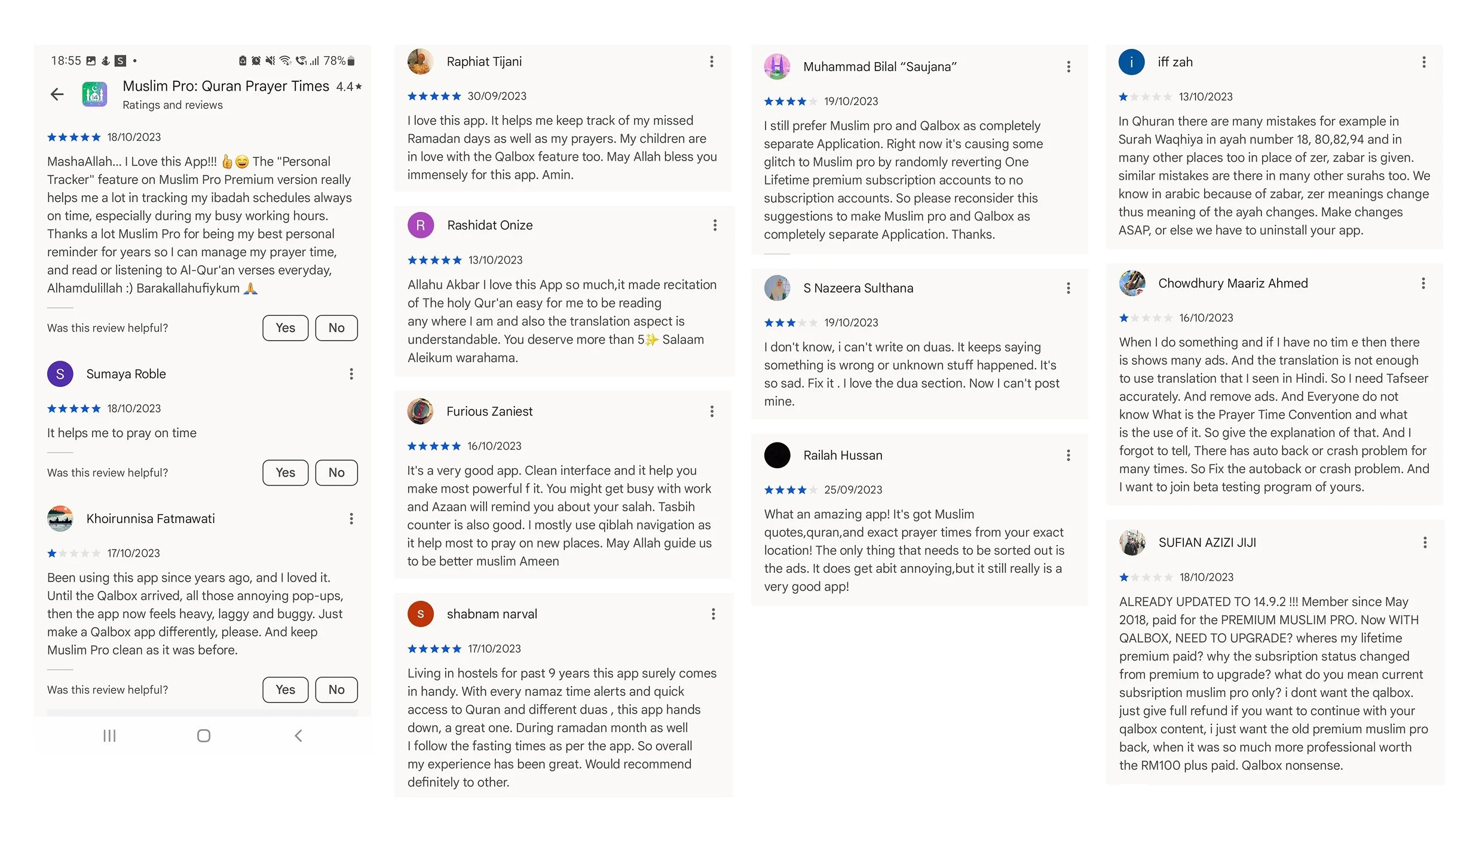Open three-dot menu on Rashidat Onize's review

(715, 225)
